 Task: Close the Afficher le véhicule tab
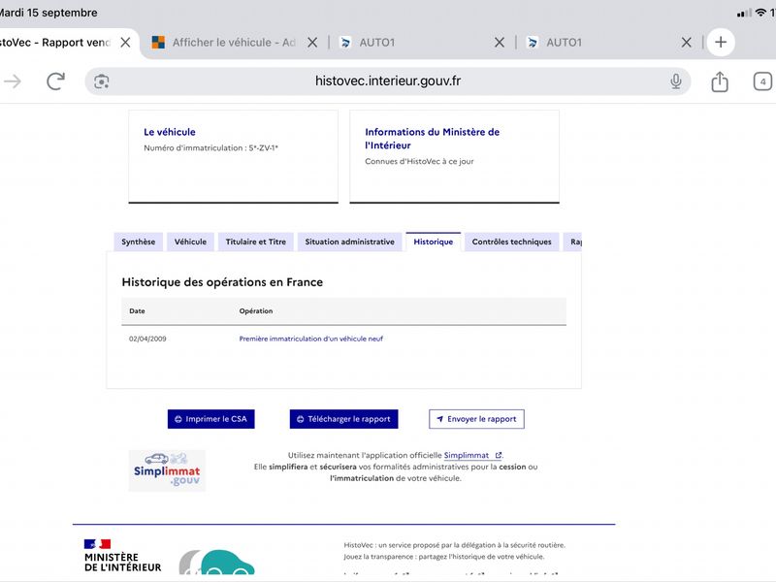click(312, 43)
